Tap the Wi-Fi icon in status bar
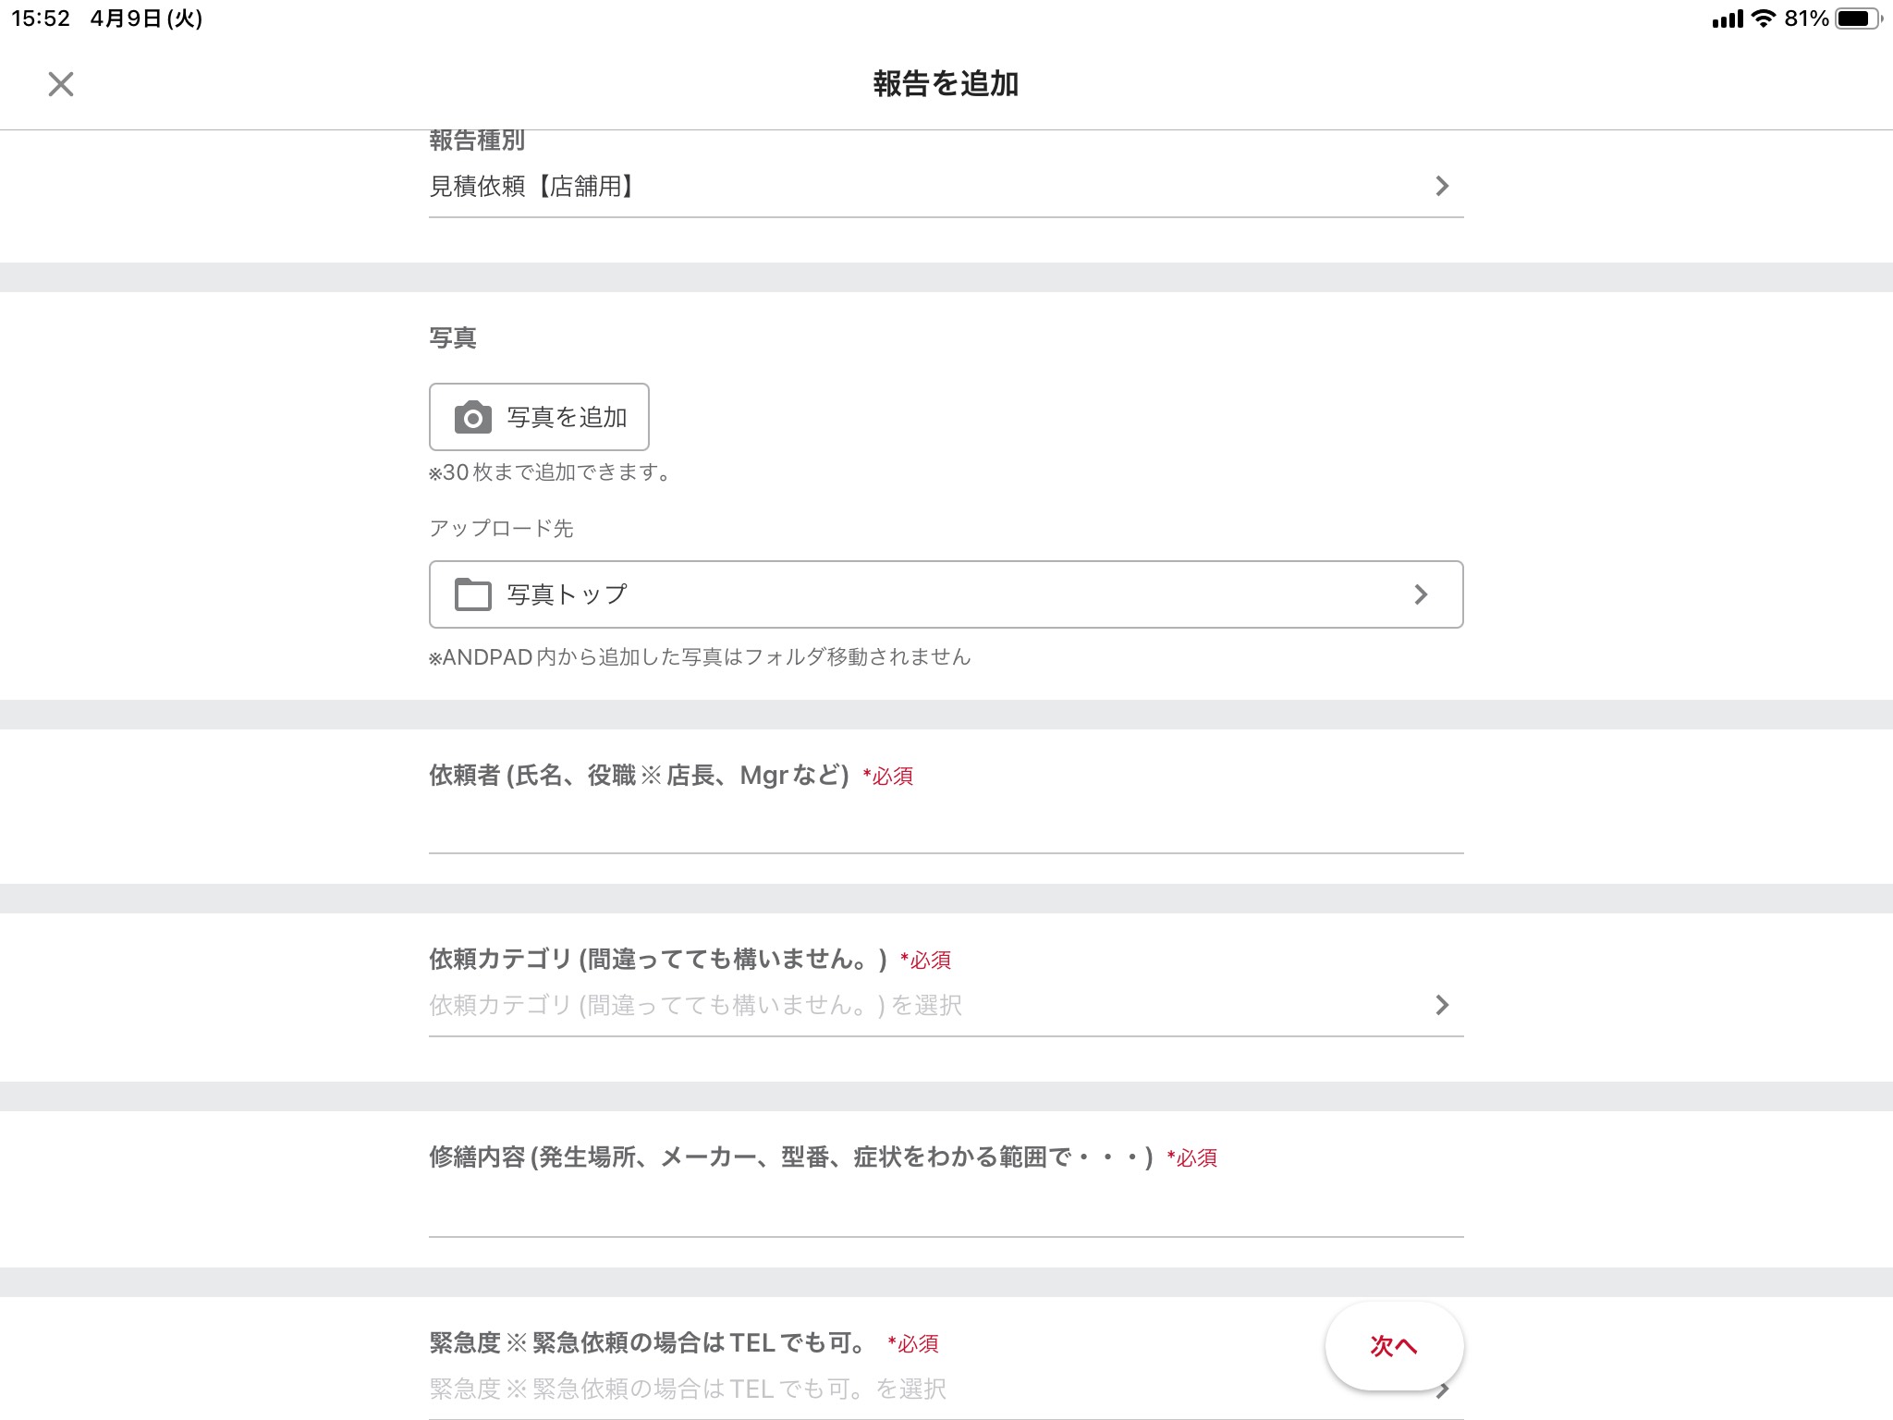1893x1420 pixels. 1764,18
